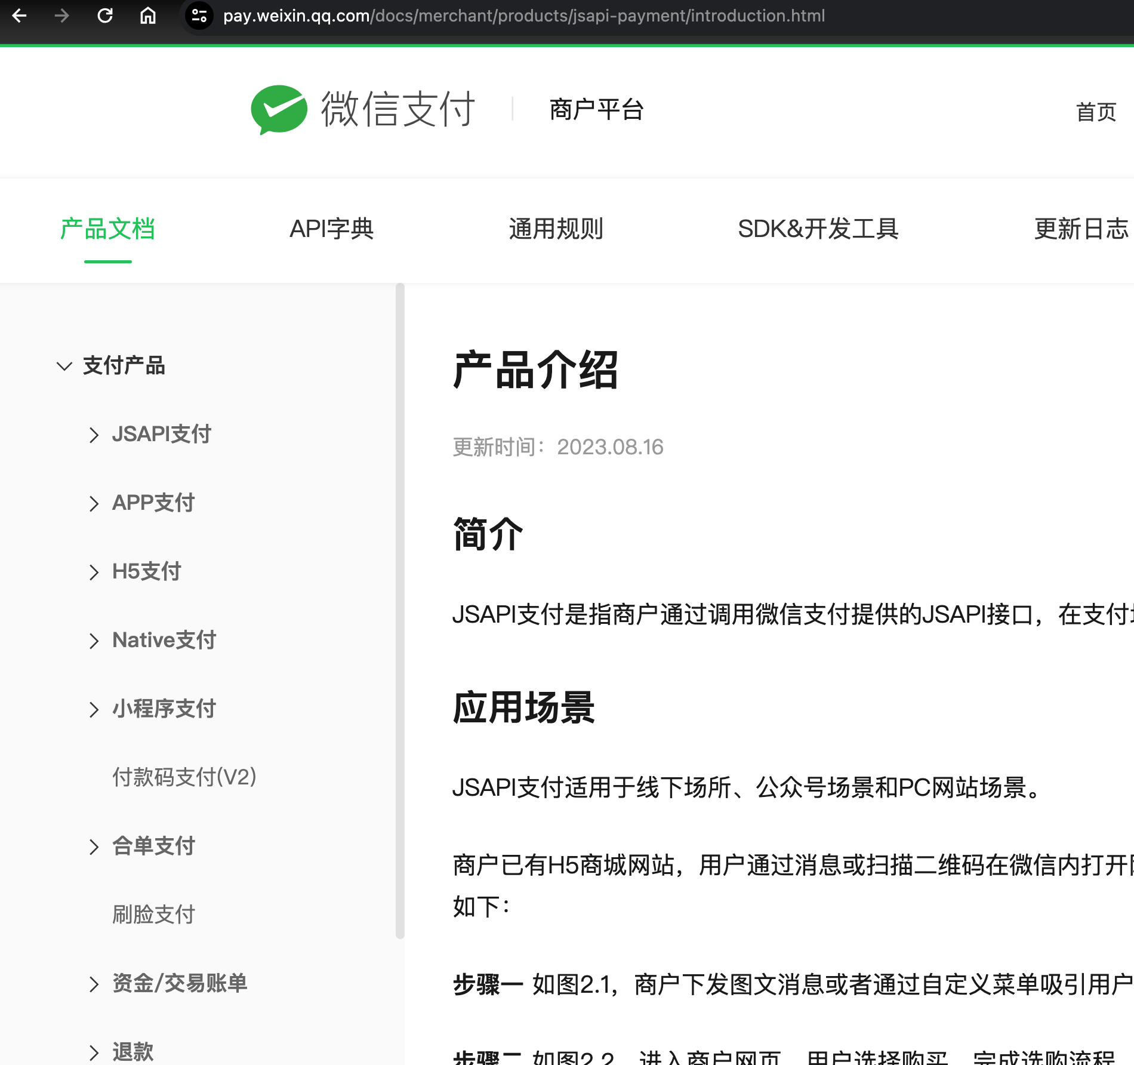Click the sidebar vertical scrollbar
Screen dimensions: 1134x1065
click(x=400, y=611)
